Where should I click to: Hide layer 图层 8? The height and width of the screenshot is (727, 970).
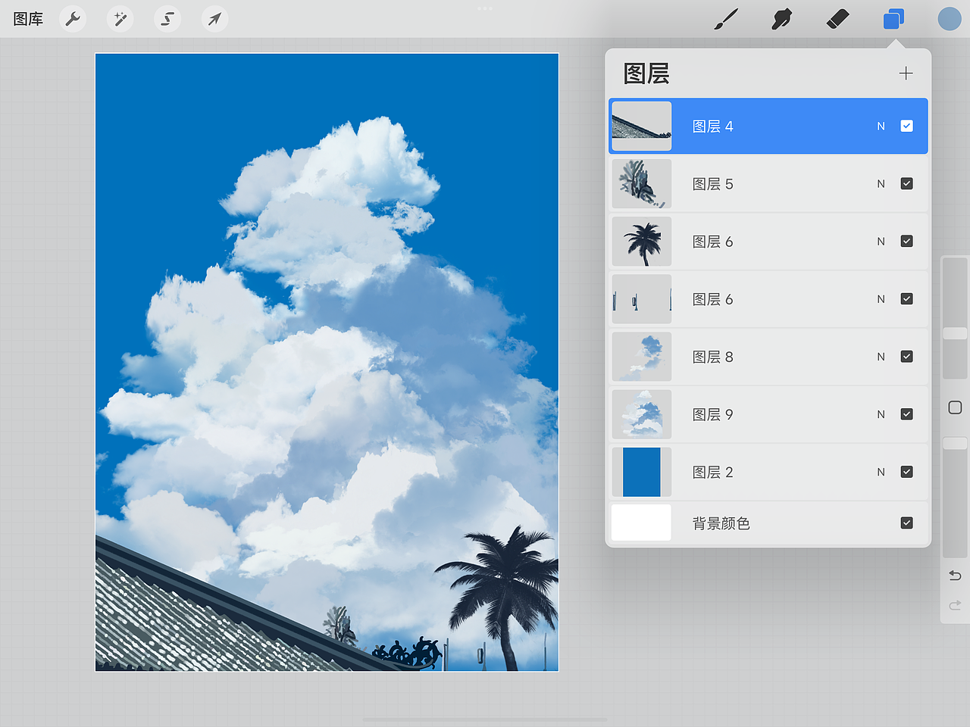pyautogui.click(x=906, y=356)
